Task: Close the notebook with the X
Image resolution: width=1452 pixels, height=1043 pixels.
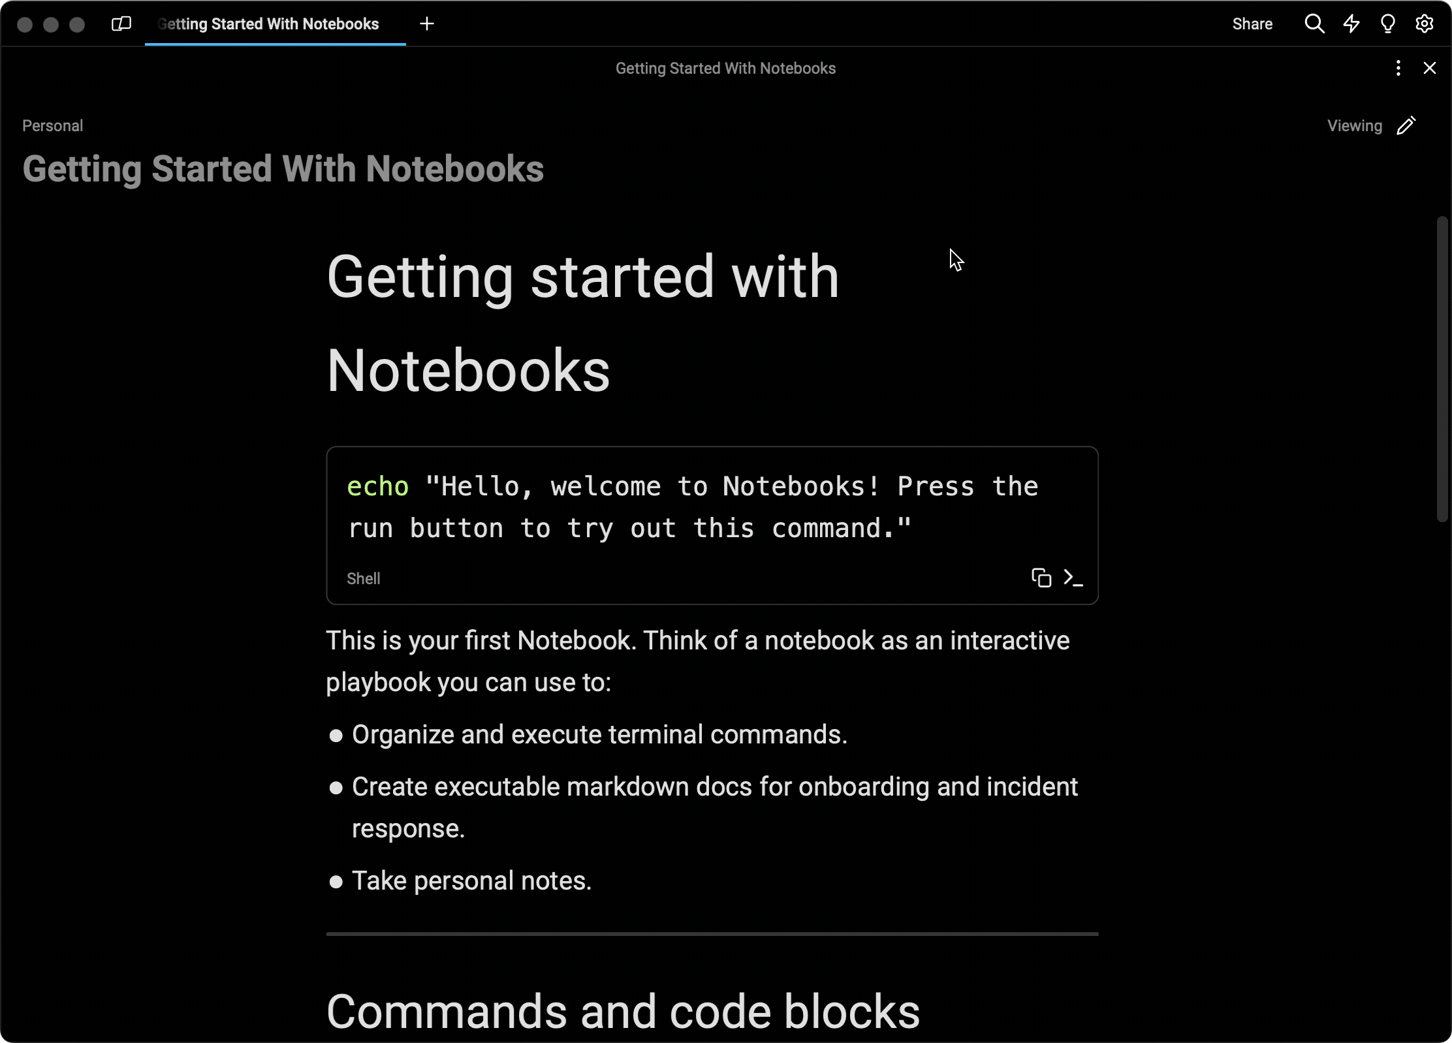Action: click(1430, 68)
